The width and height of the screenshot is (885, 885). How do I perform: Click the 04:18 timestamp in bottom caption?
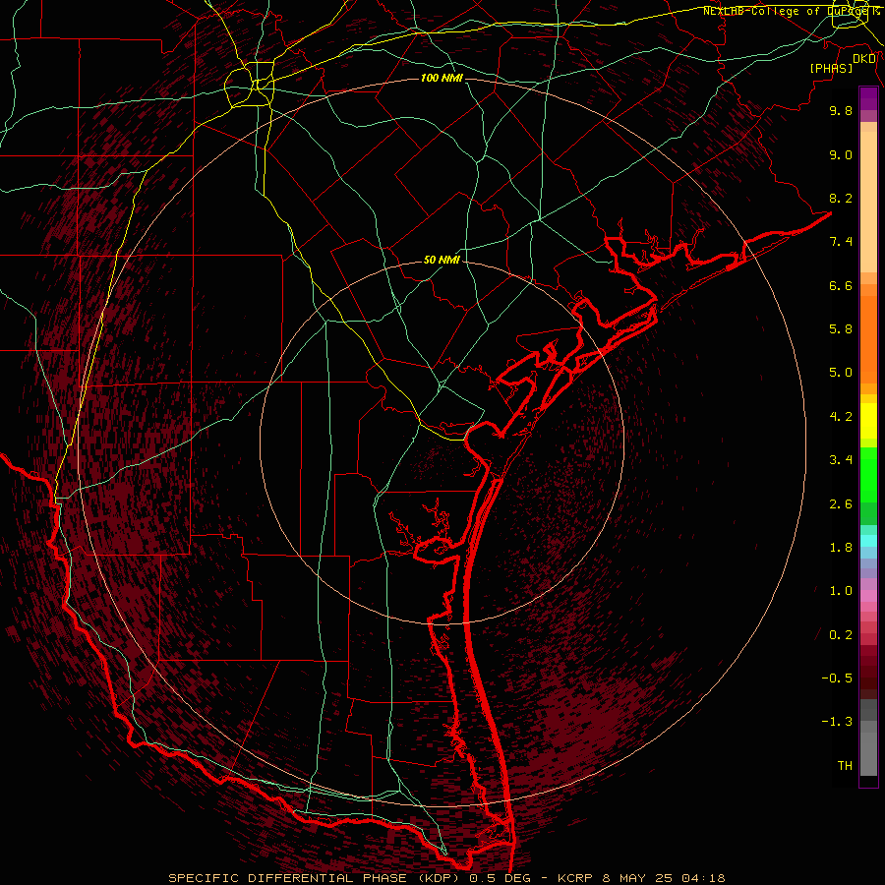[x=703, y=878]
